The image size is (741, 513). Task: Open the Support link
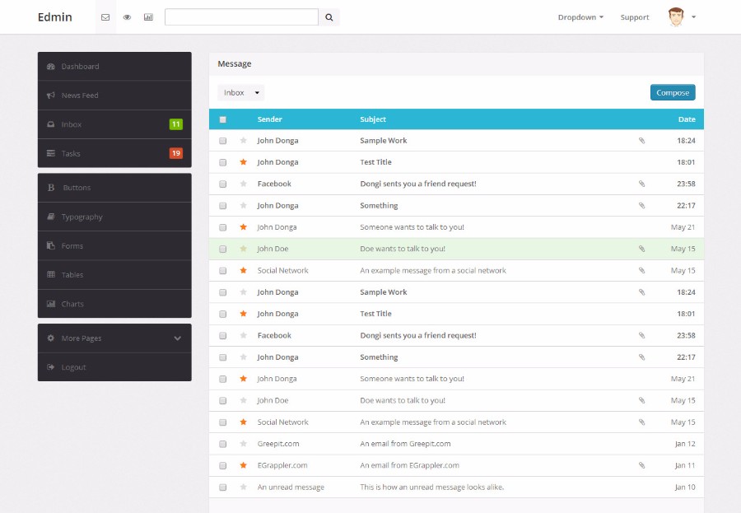click(x=635, y=17)
